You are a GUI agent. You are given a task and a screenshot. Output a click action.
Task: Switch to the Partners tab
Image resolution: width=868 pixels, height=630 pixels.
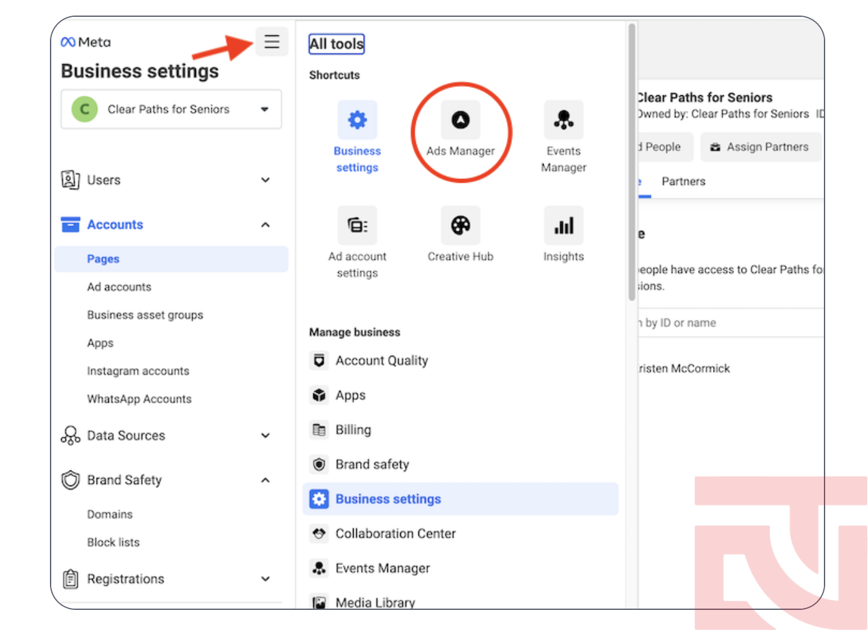(683, 181)
